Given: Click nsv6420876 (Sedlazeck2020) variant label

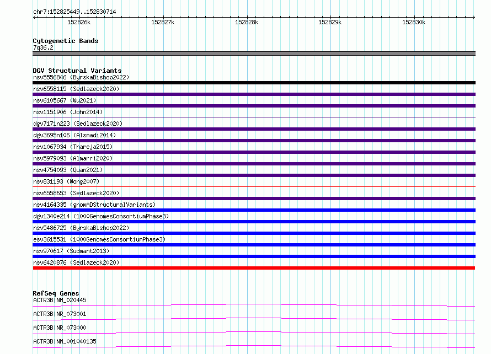Looking at the screenshot, I should 76,262.
